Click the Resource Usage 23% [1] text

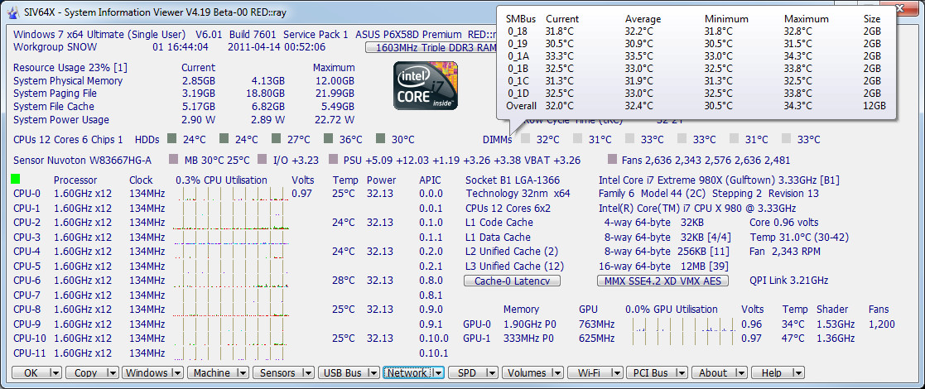(70, 68)
